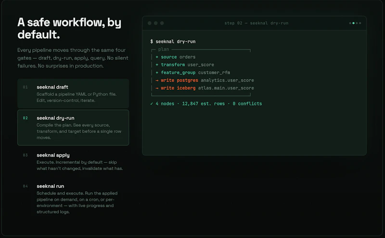The width and height of the screenshot is (385, 238).
Task: Click the heading 'A safe workflow, by default.'
Action: pos(69,28)
